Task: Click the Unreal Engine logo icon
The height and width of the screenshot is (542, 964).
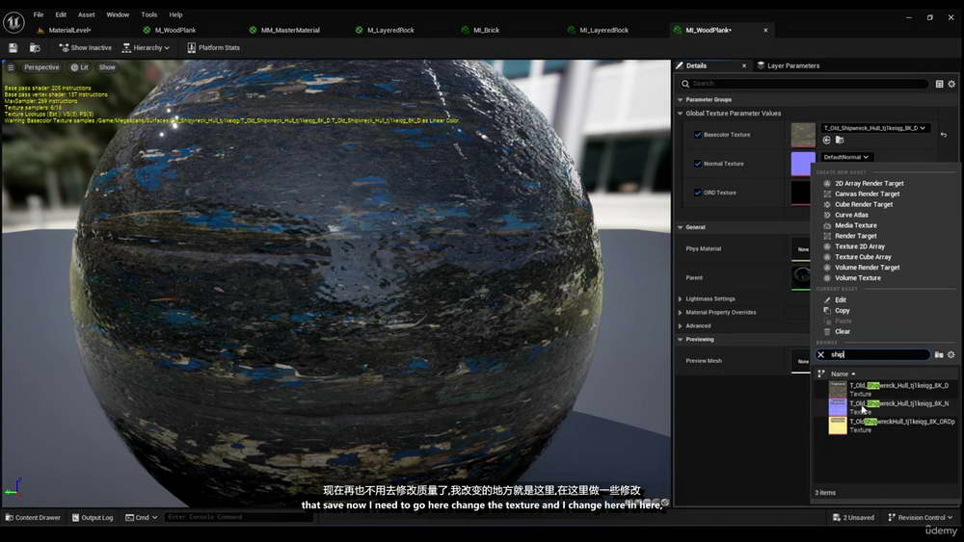Action: (x=13, y=23)
